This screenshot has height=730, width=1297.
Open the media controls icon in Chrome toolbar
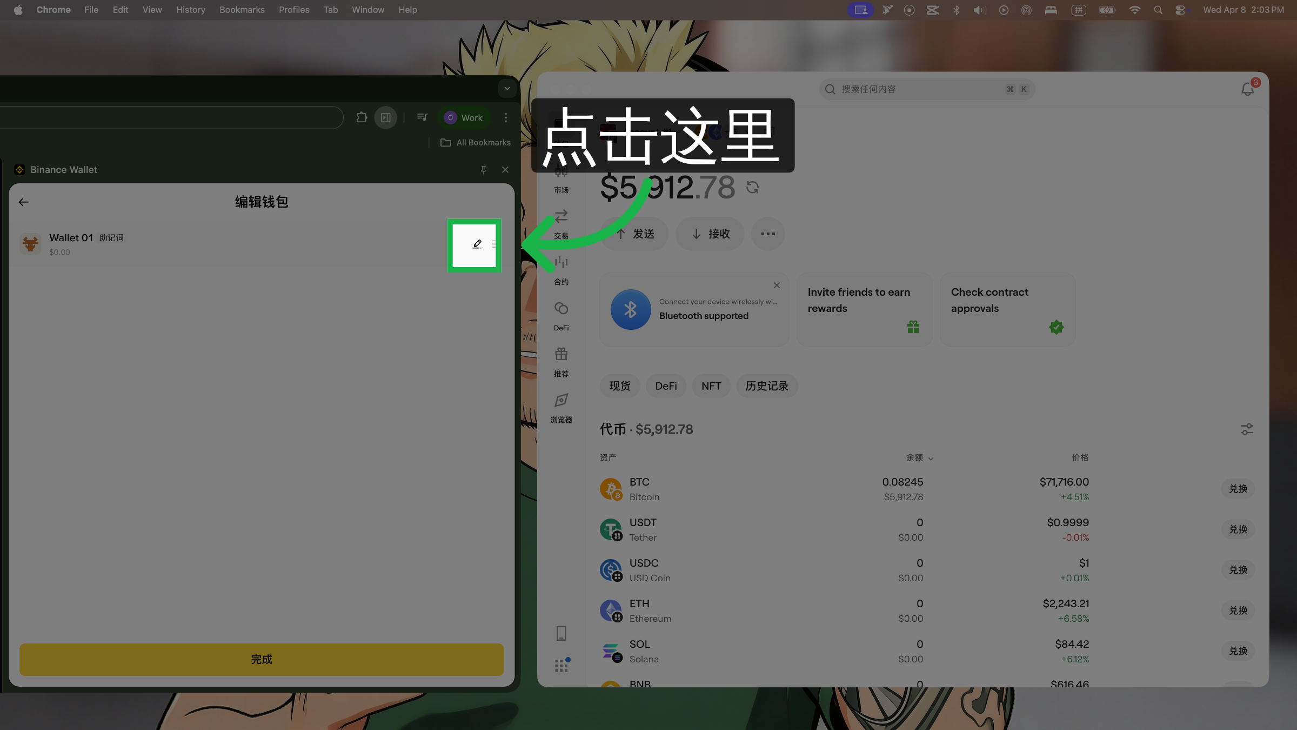[x=422, y=117]
